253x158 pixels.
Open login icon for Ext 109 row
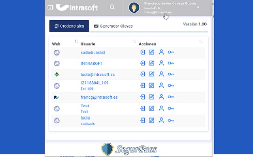pos(143,85)
